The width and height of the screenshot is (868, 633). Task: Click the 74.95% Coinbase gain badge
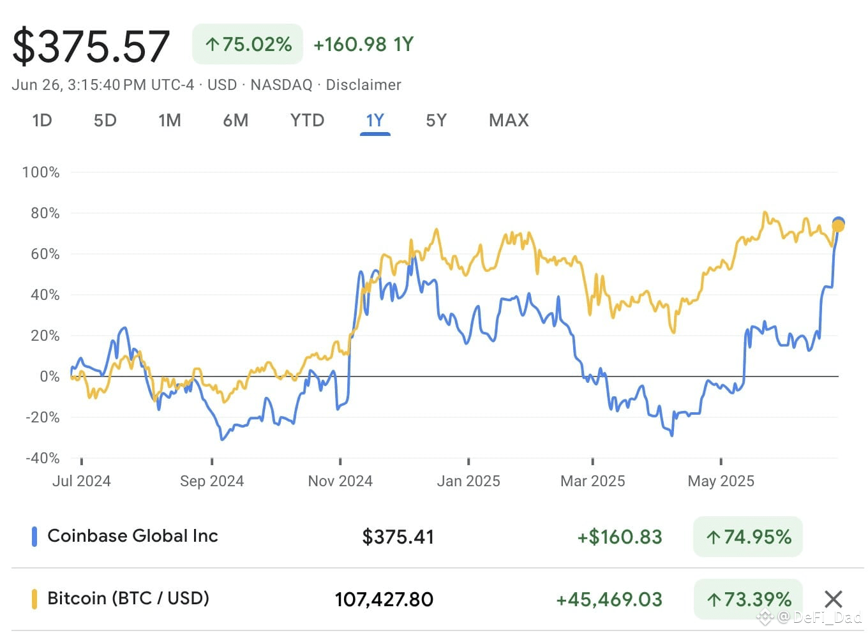coord(748,537)
